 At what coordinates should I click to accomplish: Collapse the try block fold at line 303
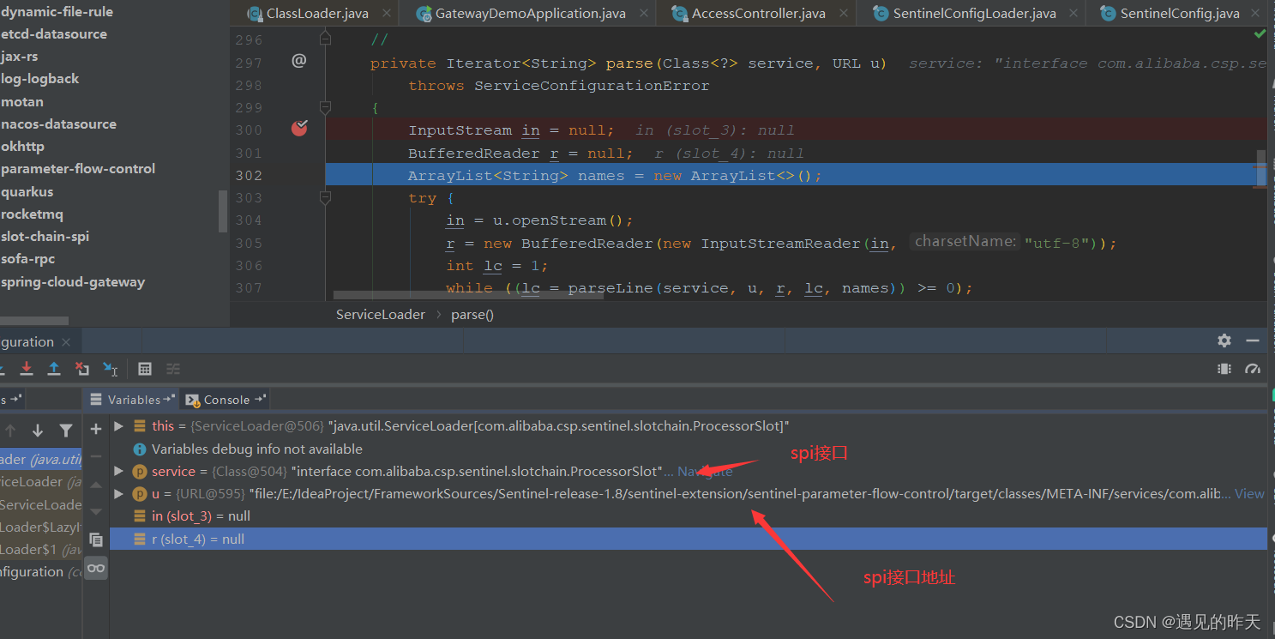(325, 197)
